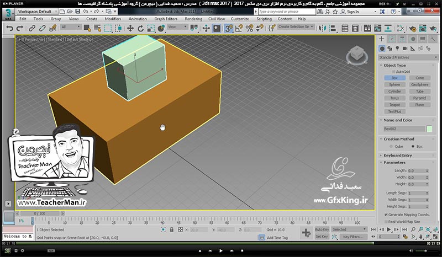Toggle the Auto Key mode

[x=322, y=229]
